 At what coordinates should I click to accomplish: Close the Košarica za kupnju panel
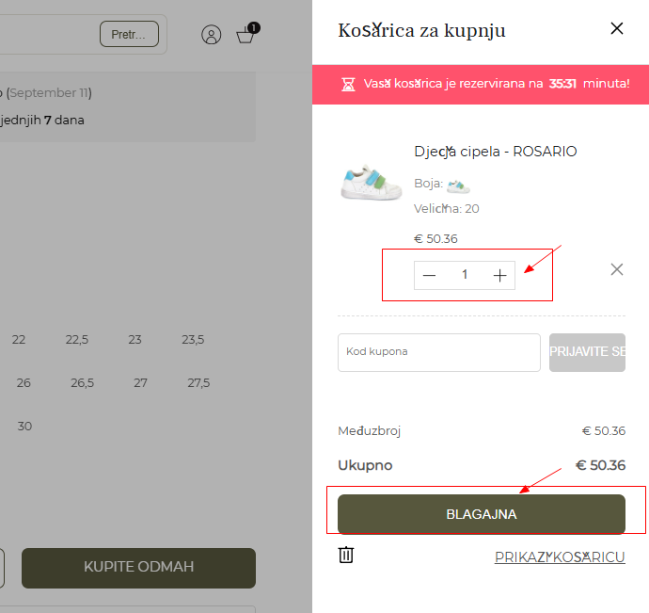pos(617,28)
